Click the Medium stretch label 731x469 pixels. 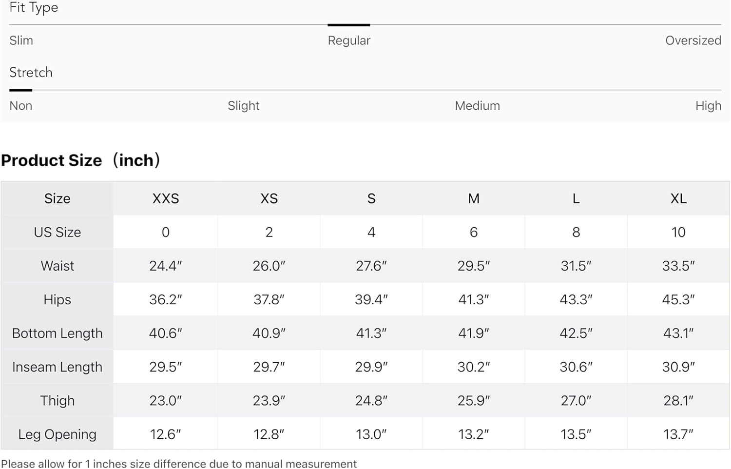(477, 106)
